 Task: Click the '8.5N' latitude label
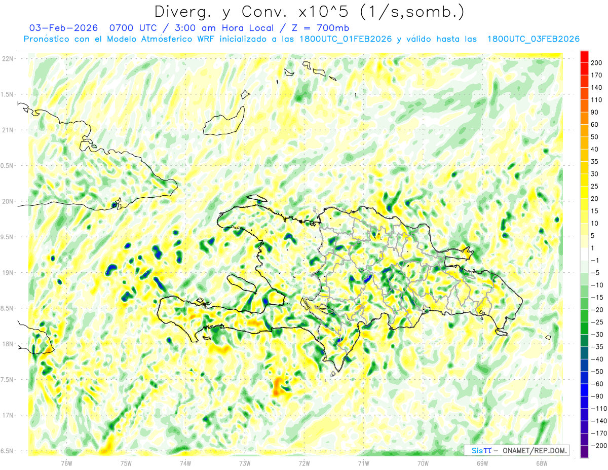[x=7, y=308]
